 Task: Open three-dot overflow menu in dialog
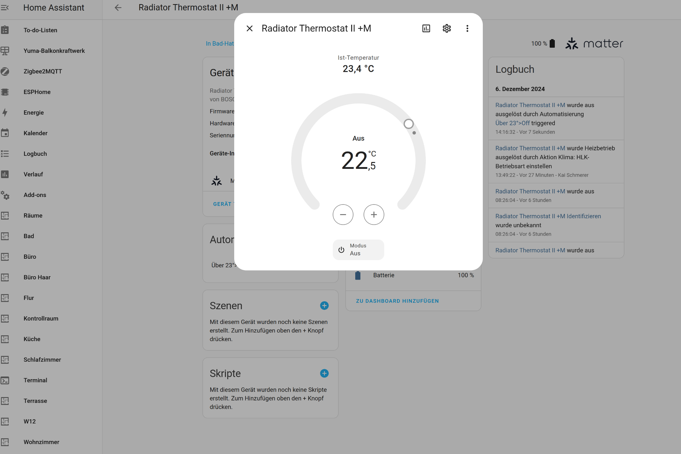click(467, 28)
